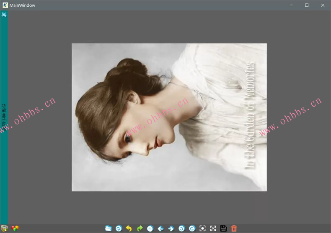Save image with floppy disk icon
Image resolution: width=331 pixels, height=233 pixels.
pos(223,228)
